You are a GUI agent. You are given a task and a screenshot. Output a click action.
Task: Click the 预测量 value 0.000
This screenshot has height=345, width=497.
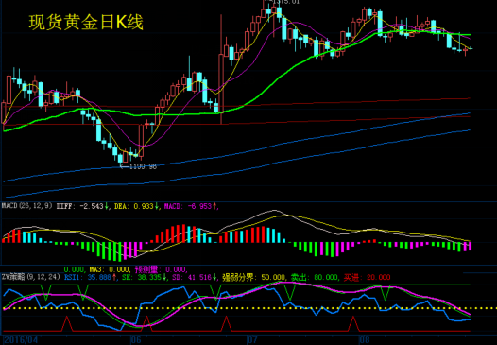click(176, 269)
